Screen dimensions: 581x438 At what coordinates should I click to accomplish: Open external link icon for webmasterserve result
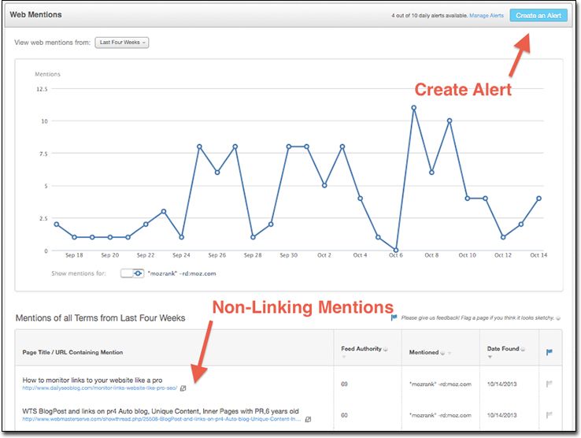(x=308, y=419)
